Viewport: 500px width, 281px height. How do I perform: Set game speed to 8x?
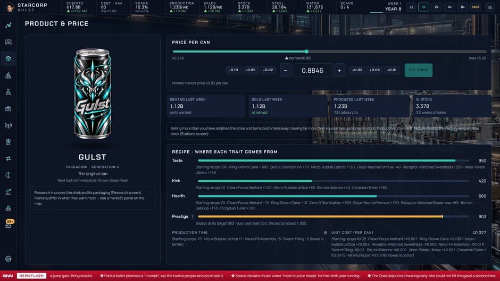(x=462, y=7)
